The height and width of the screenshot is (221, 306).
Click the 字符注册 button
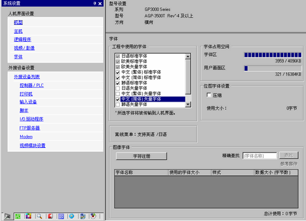point(141,156)
